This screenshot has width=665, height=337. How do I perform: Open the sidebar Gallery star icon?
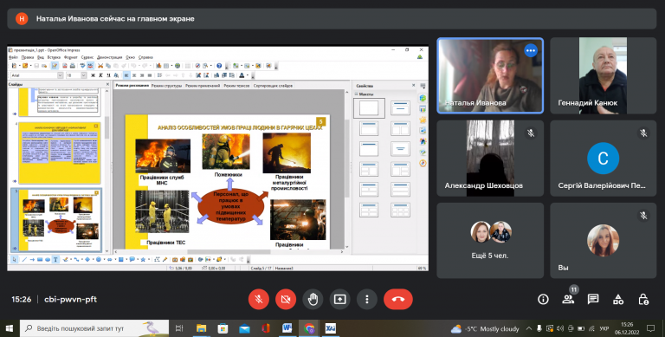pyautogui.click(x=423, y=120)
